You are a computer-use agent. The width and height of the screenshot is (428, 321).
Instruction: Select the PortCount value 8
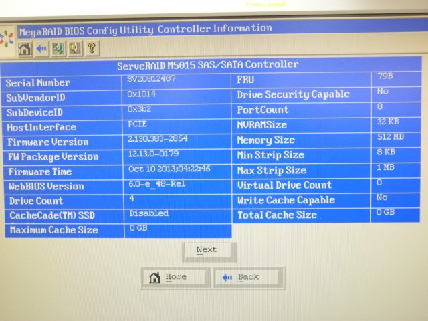pyautogui.click(x=380, y=106)
